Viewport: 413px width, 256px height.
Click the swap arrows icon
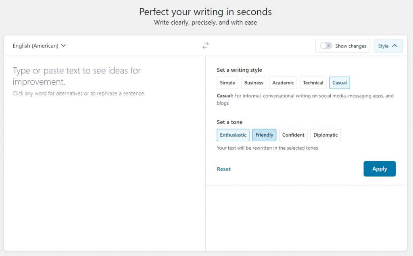click(x=206, y=46)
